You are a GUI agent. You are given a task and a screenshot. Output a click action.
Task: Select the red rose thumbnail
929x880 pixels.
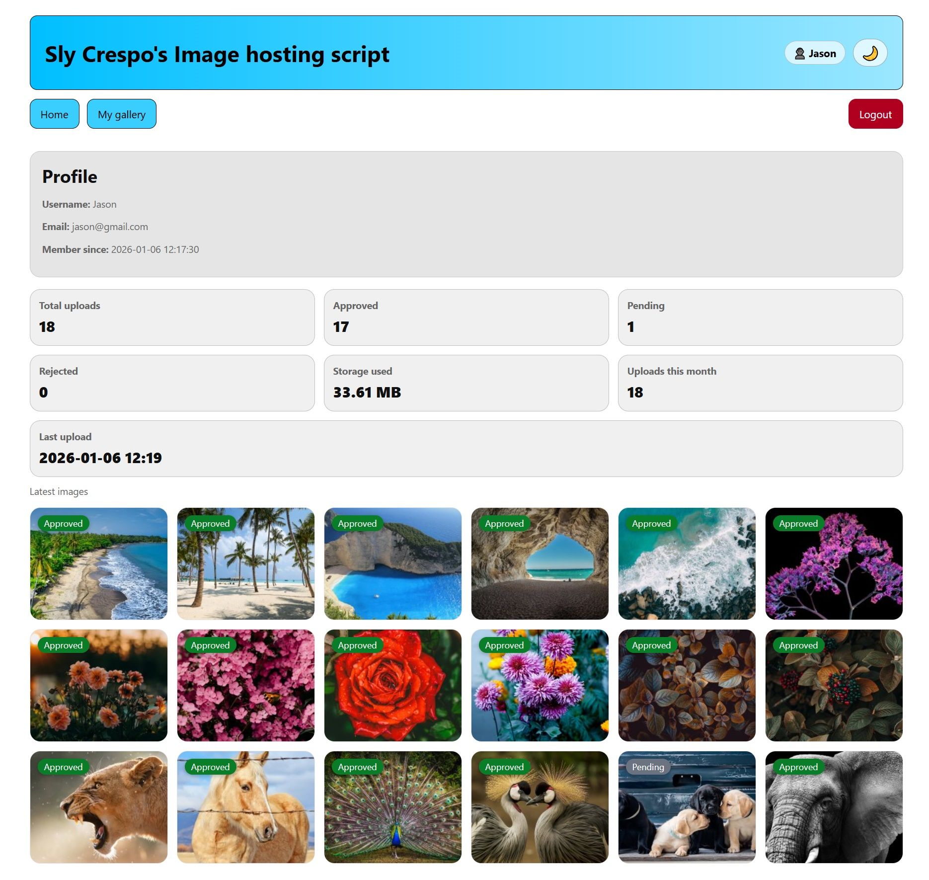pyautogui.click(x=393, y=685)
